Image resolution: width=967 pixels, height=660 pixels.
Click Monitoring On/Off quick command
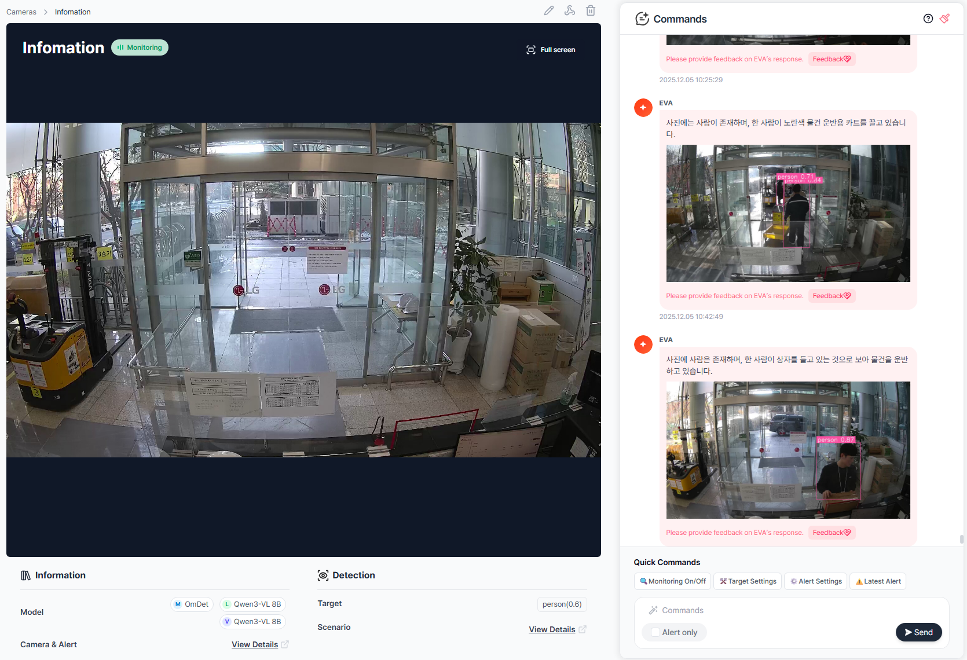(x=672, y=581)
